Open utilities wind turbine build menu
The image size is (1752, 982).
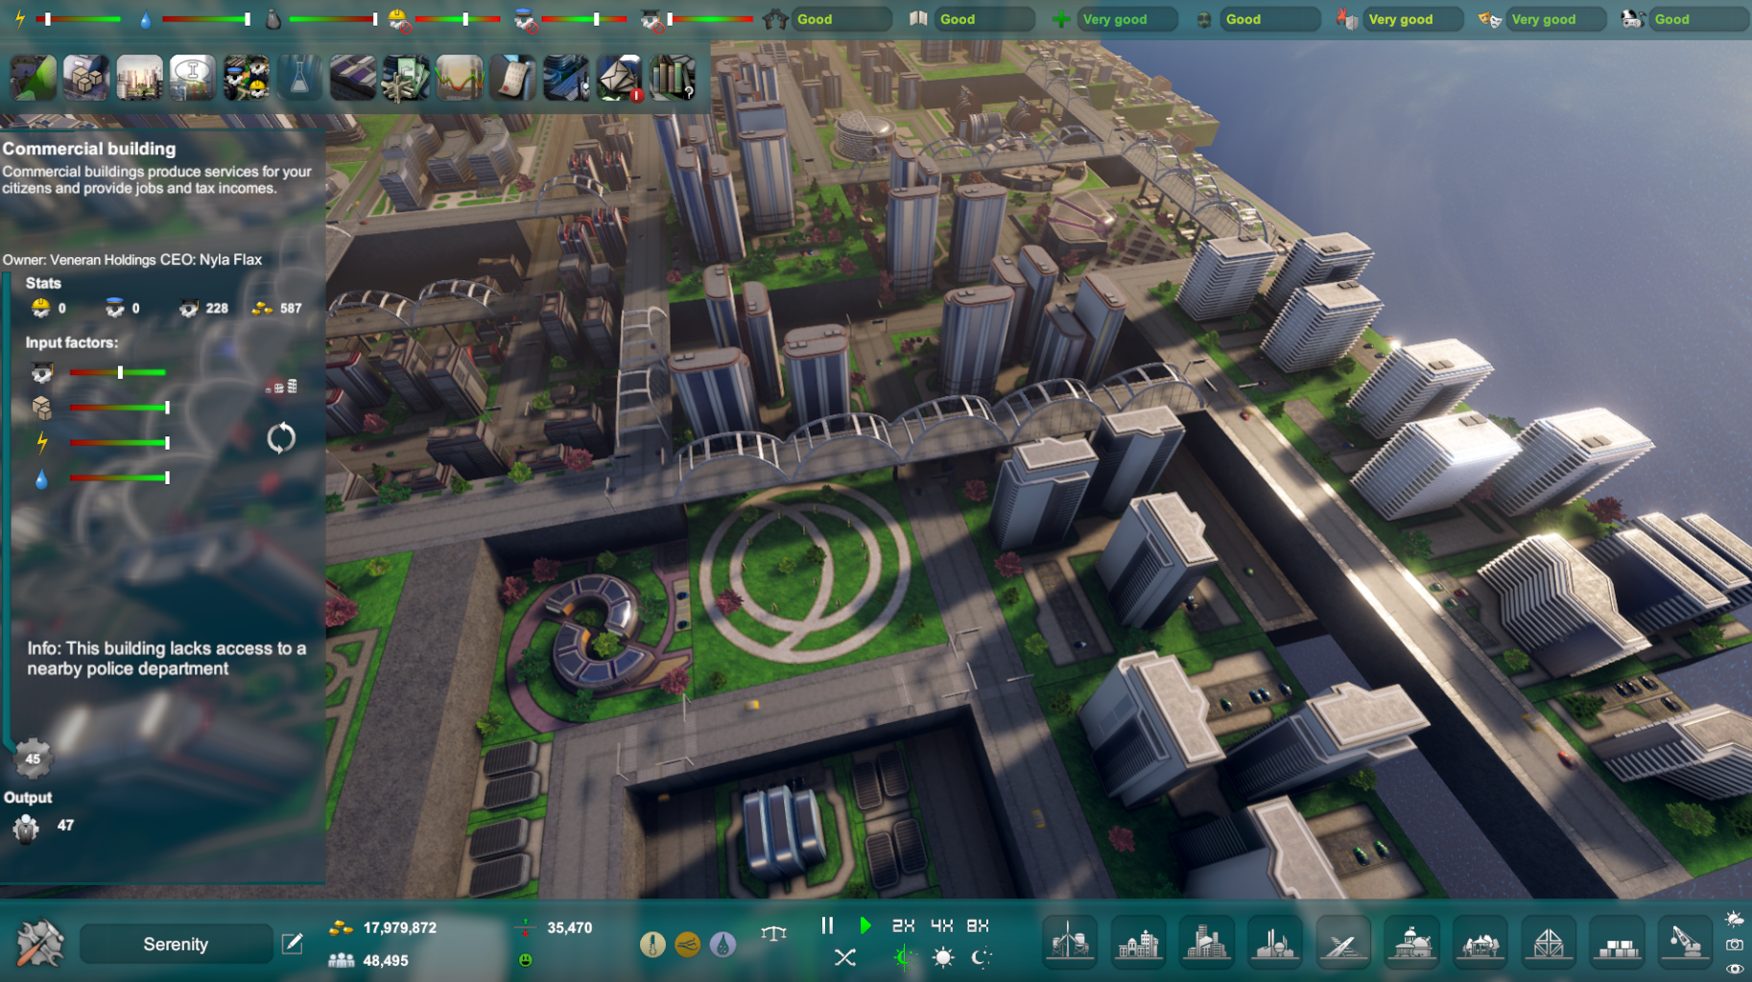1070,943
